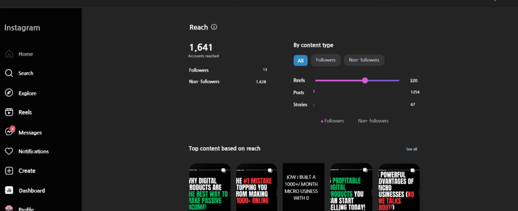
Task: Select the Reels icon in sidebar
Action: click(x=9, y=112)
